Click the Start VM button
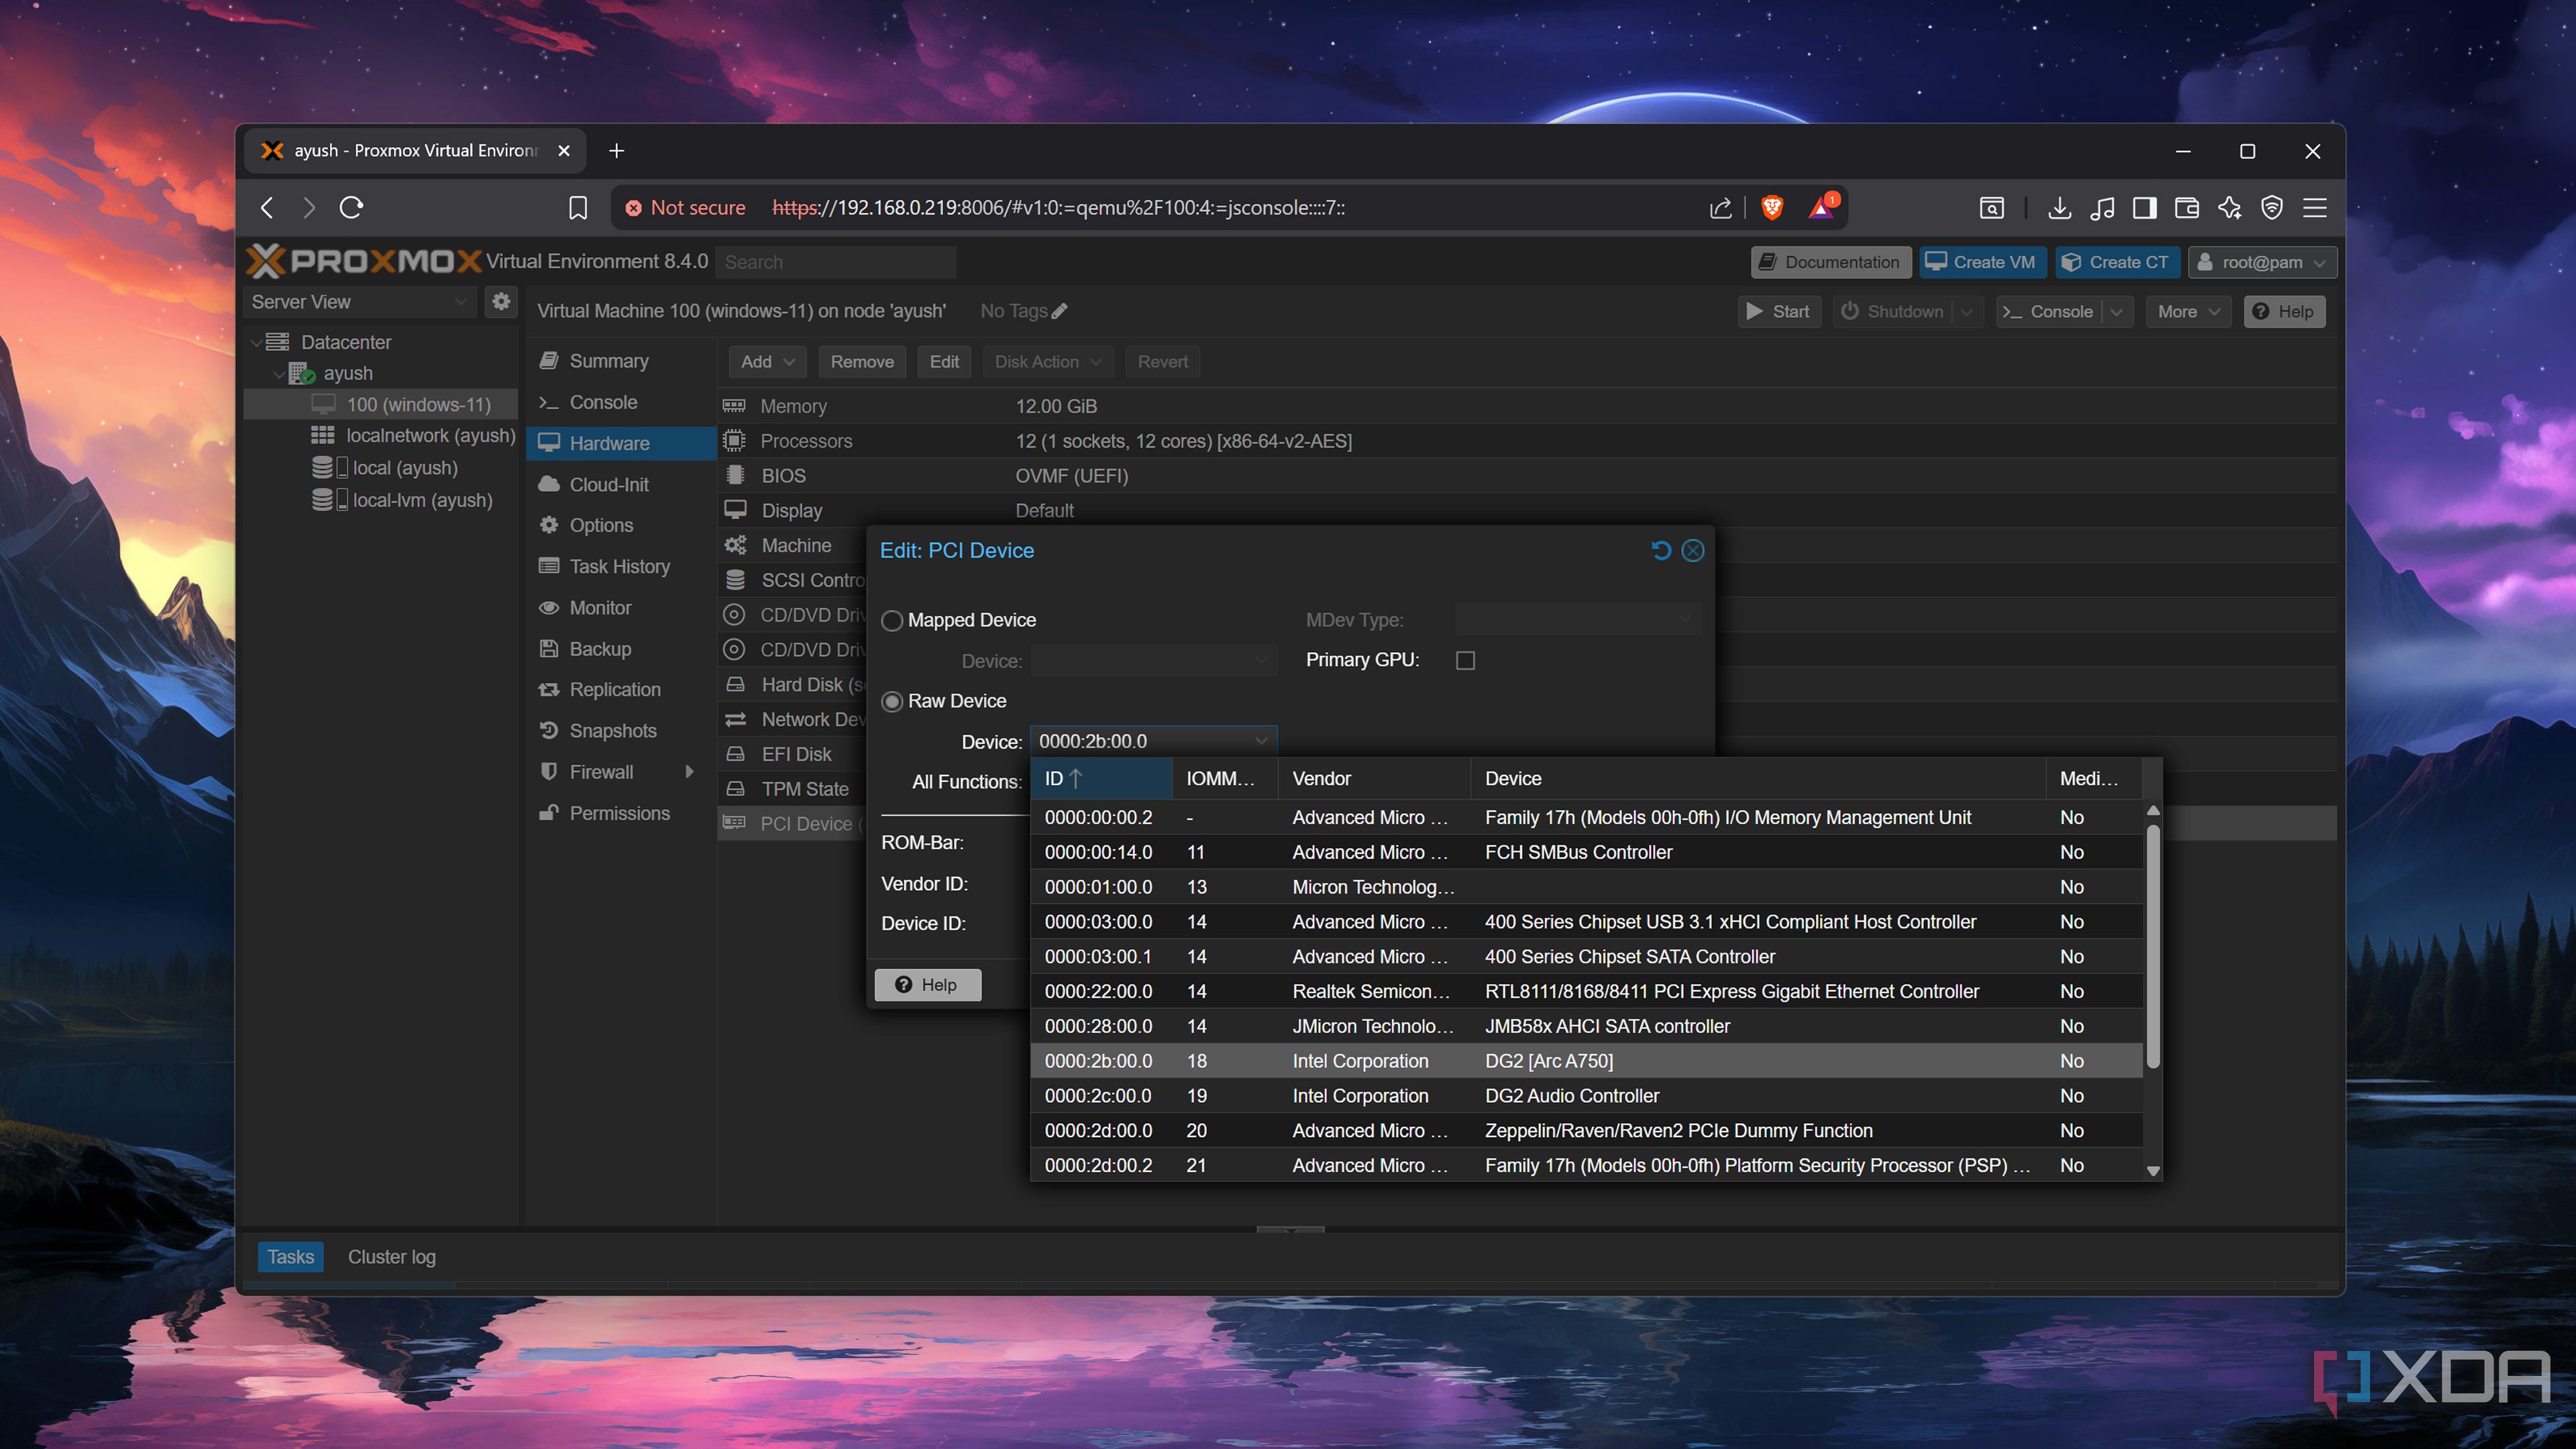This screenshot has height=1449, width=2576. click(1778, 312)
